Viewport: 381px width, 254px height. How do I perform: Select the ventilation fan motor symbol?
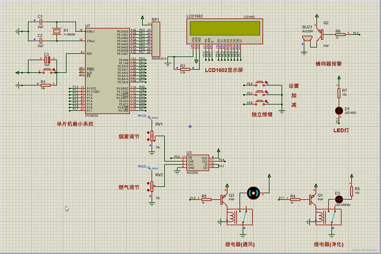254,193
